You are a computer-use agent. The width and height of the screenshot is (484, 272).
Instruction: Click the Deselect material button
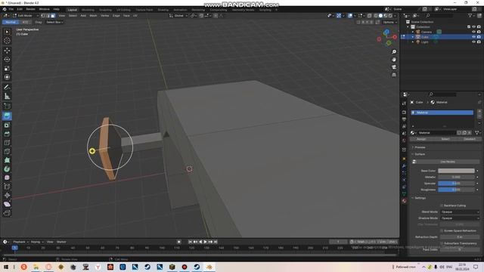(x=470, y=139)
